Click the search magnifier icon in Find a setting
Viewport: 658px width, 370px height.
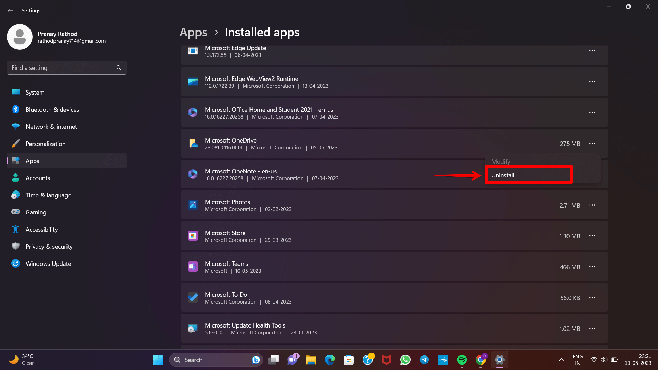pyautogui.click(x=119, y=67)
